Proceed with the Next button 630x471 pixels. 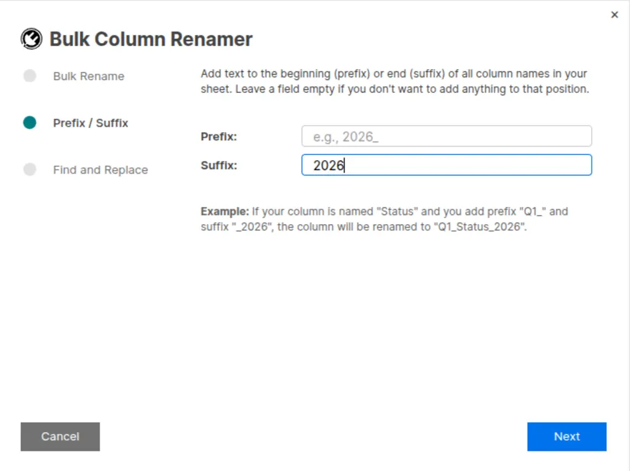coord(567,437)
